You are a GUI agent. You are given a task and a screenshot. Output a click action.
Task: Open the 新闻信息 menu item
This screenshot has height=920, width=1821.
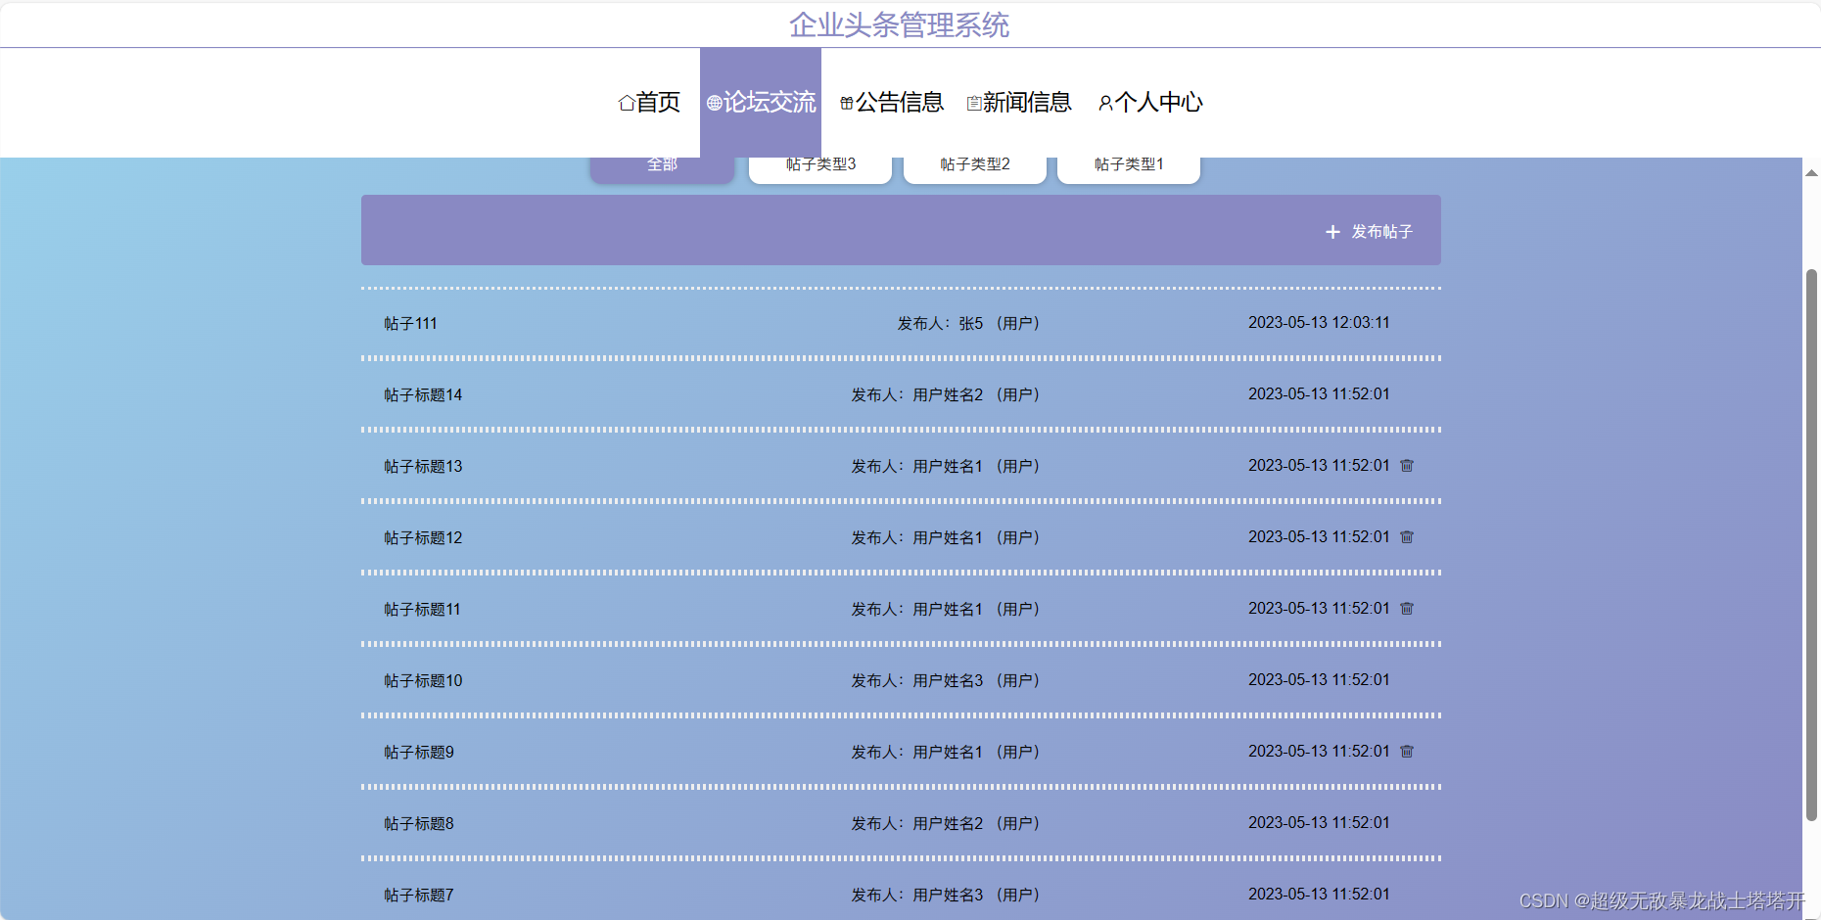click(x=1018, y=103)
